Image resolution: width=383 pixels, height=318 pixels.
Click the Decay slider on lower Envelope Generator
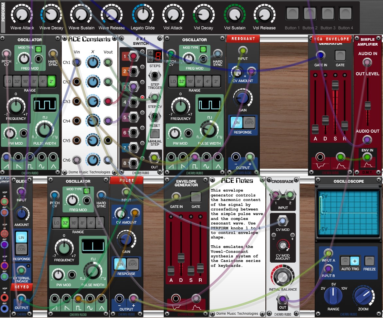point(181,258)
